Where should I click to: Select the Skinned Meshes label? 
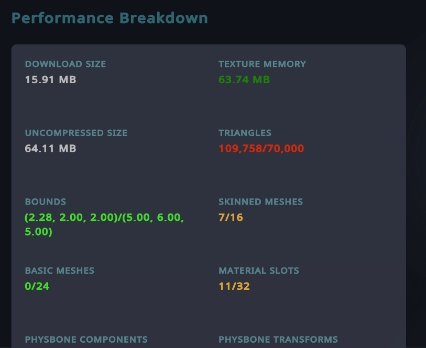pyautogui.click(x=260, y=202)
